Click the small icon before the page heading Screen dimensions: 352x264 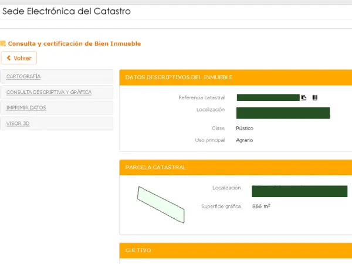[3, 43]
